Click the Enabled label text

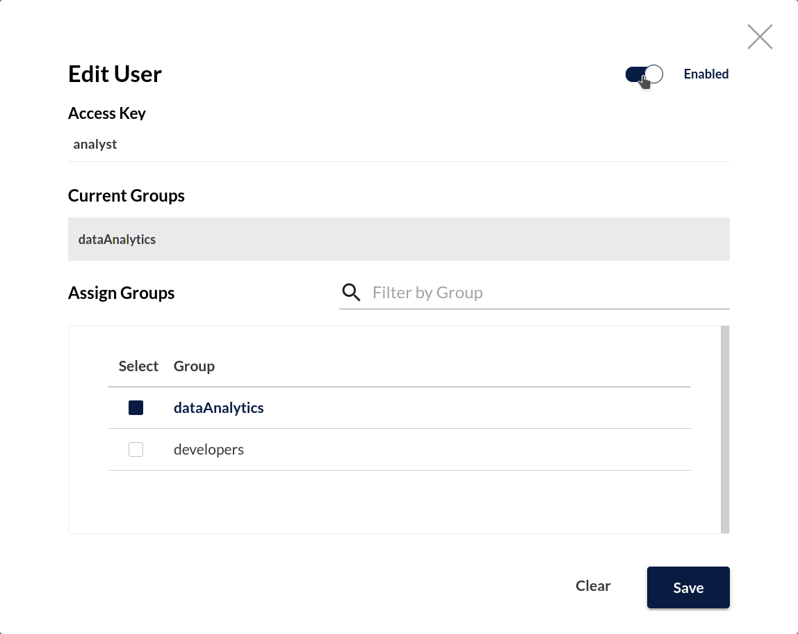pyautogui.click(x=706, y=74)
